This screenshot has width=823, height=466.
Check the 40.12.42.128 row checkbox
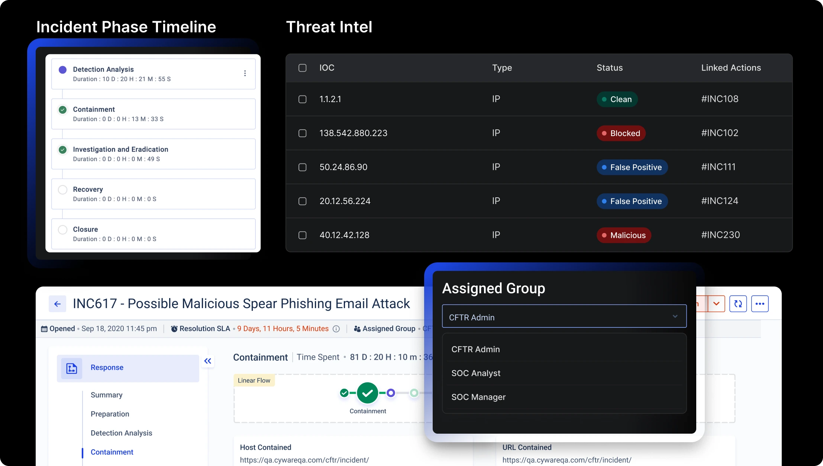(x=303, y=235)
